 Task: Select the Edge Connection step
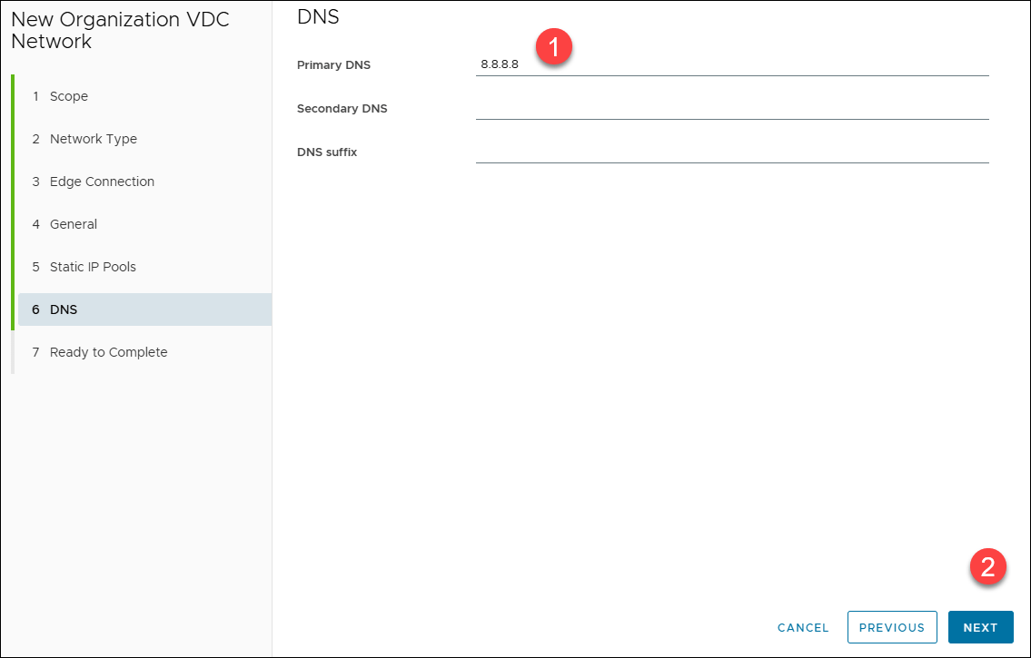pyautogui.click(x=102, y=182)
